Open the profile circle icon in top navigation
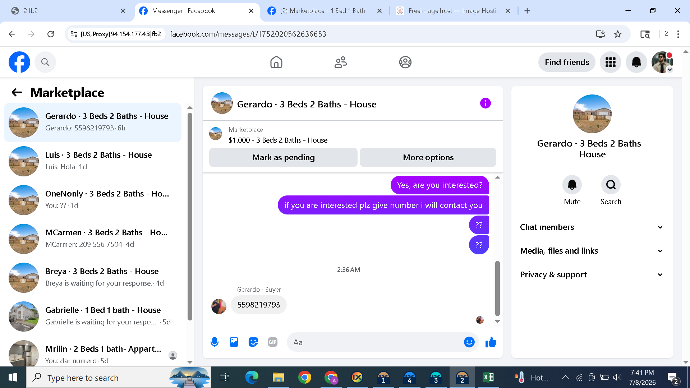Viewport: 690px width, 388px height. point(405,62)
